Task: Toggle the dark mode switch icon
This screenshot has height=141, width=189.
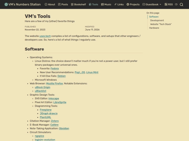Action: click(x=176, y=5)
